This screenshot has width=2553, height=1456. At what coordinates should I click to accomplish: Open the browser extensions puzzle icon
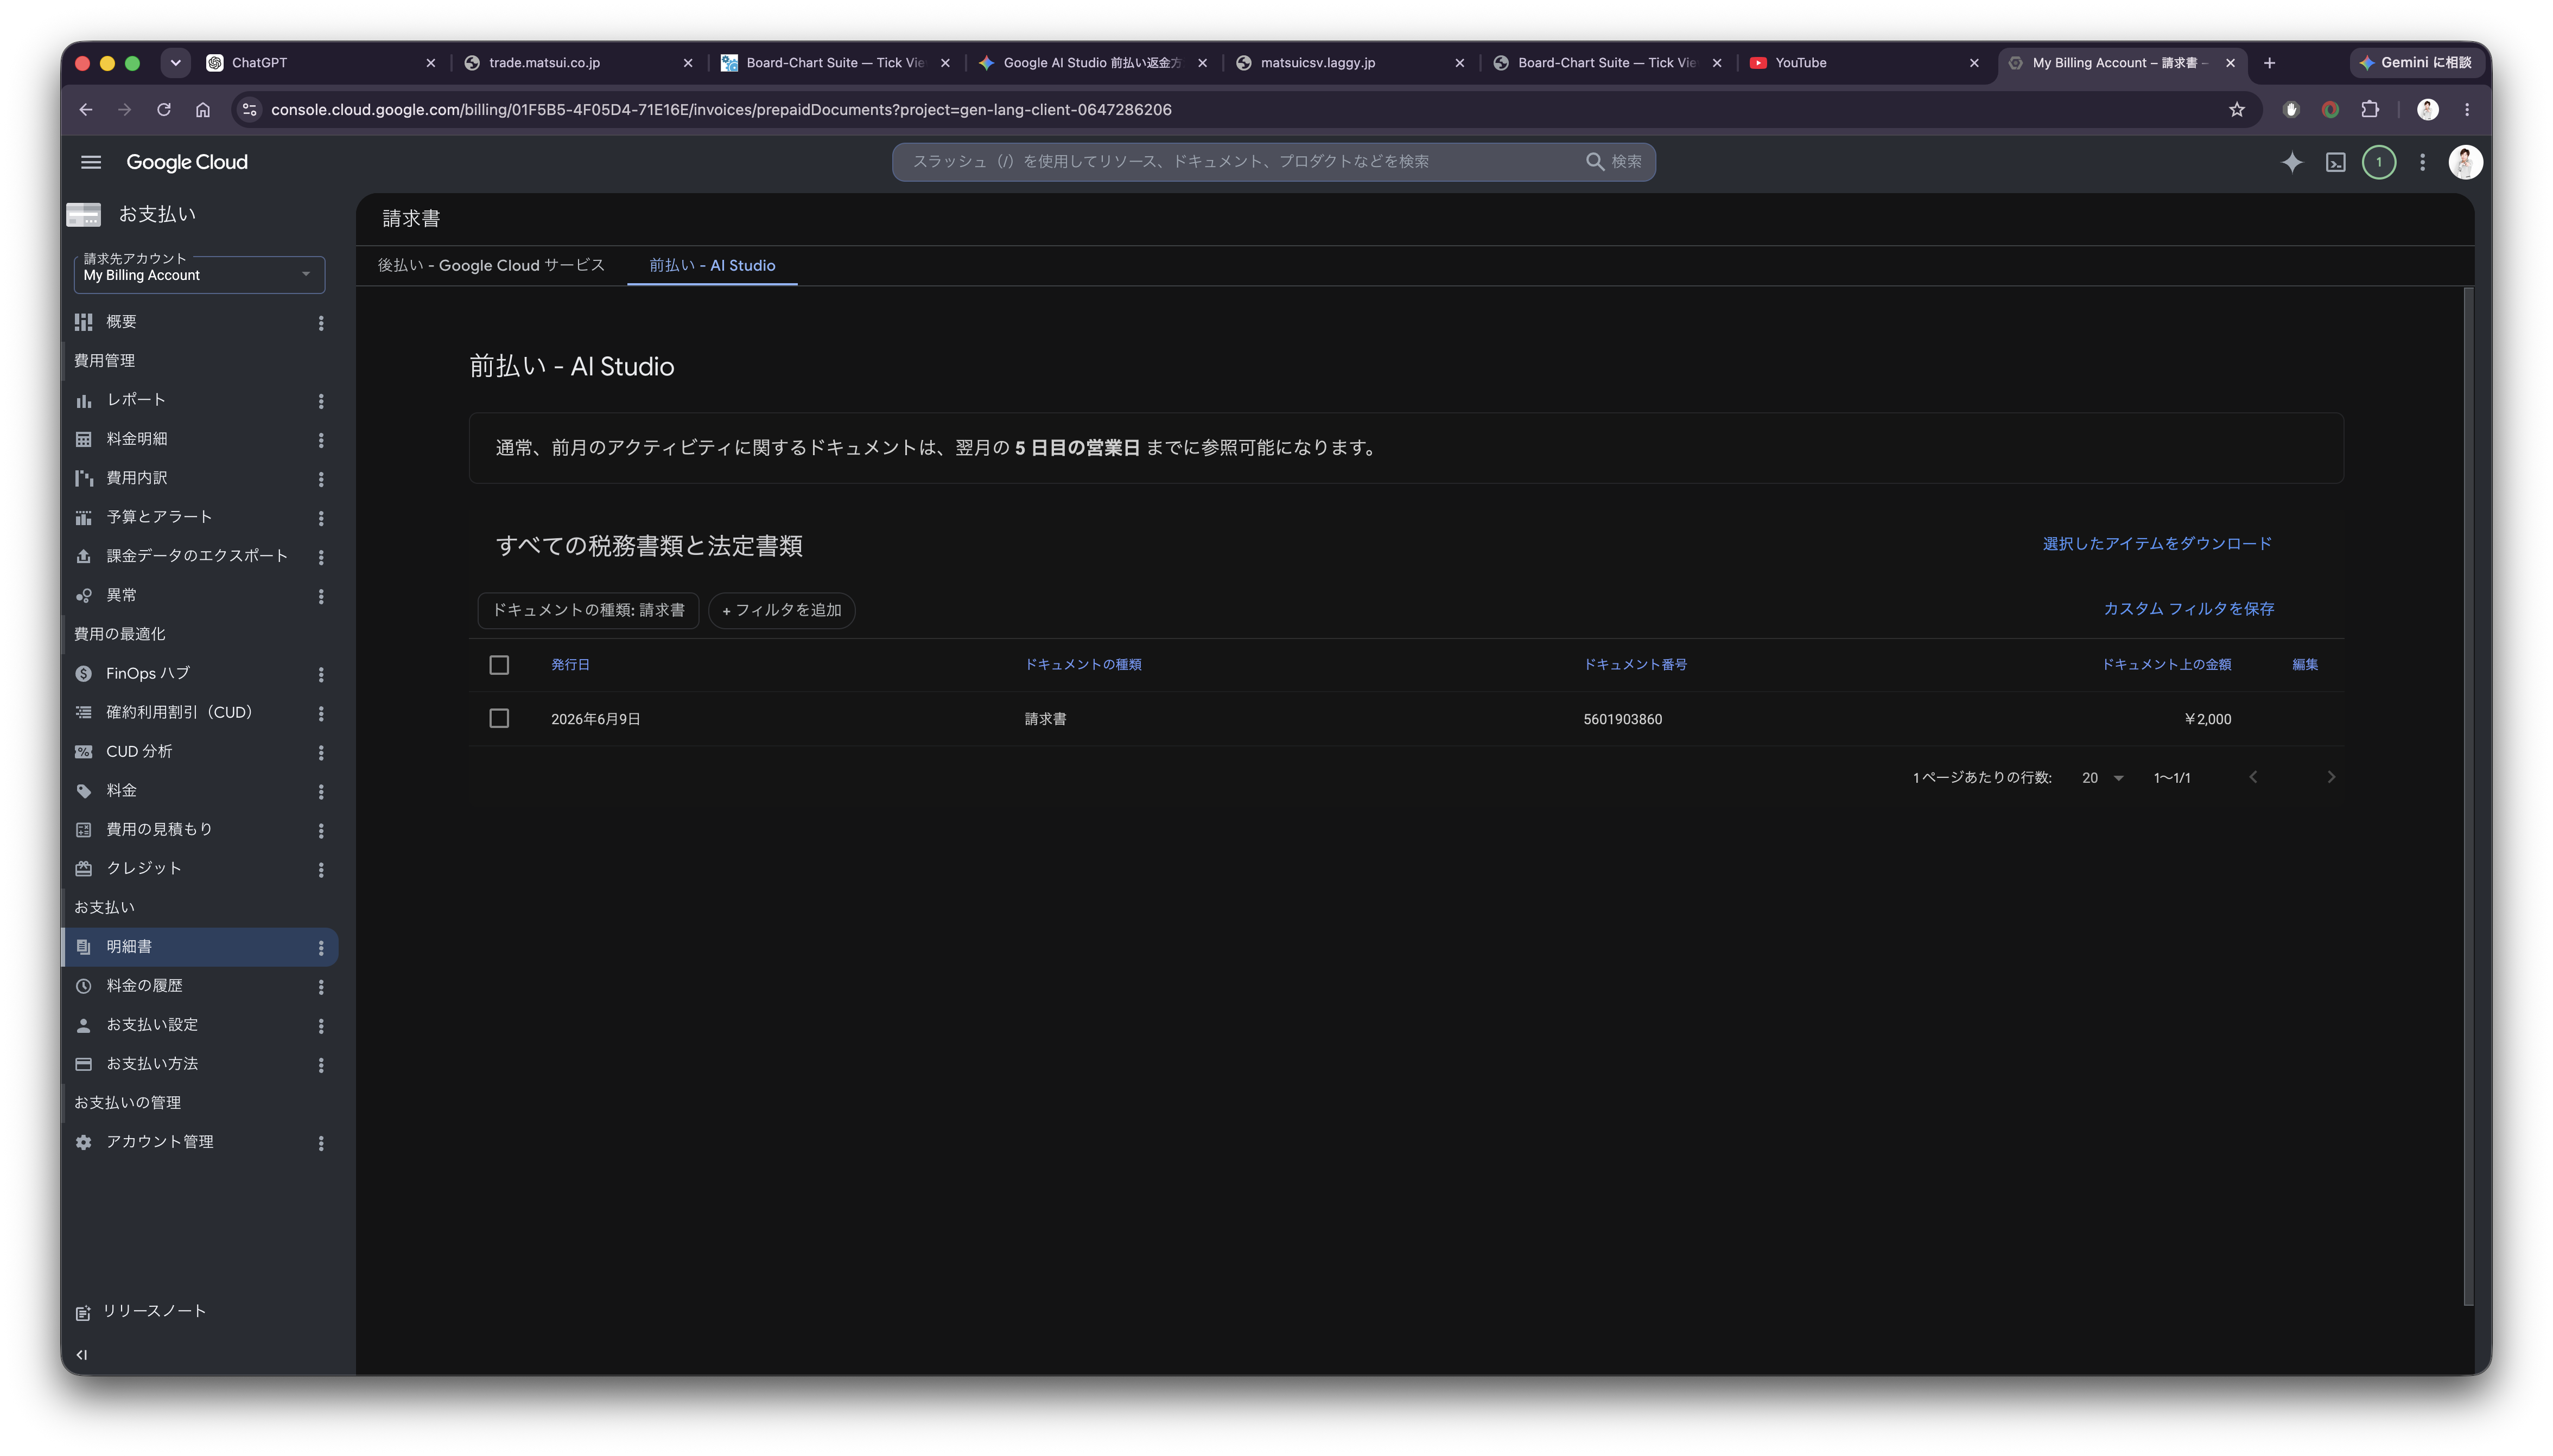click(x=2369, y=110)
